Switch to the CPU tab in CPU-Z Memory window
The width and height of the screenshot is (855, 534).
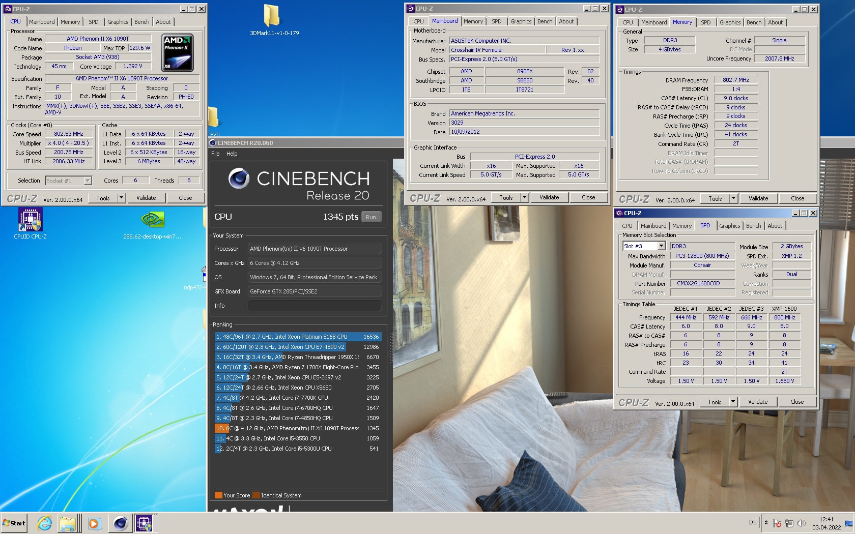click(x=628, y=22)
